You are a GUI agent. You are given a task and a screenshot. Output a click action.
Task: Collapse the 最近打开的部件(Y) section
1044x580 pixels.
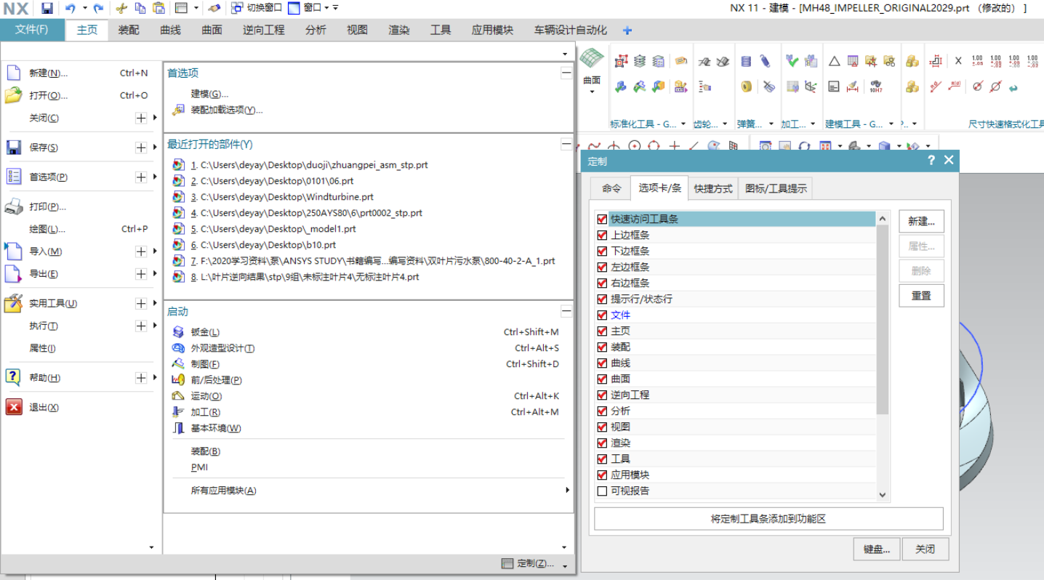pyautogui.click(x=566, y=145)
